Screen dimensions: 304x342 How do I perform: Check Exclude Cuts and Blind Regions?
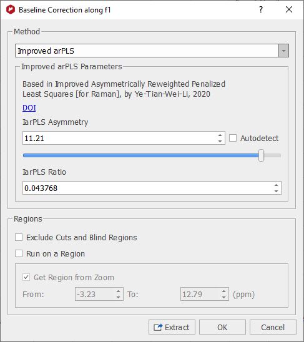(x=19, y=237)
